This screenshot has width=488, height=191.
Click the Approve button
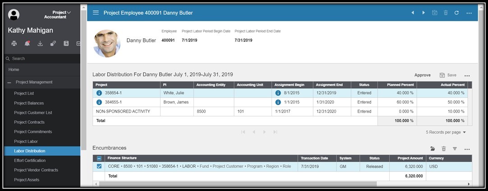click(x=422, y=75)
